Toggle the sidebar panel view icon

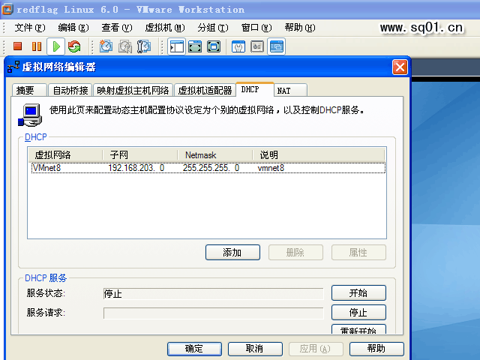coord(177,46)
